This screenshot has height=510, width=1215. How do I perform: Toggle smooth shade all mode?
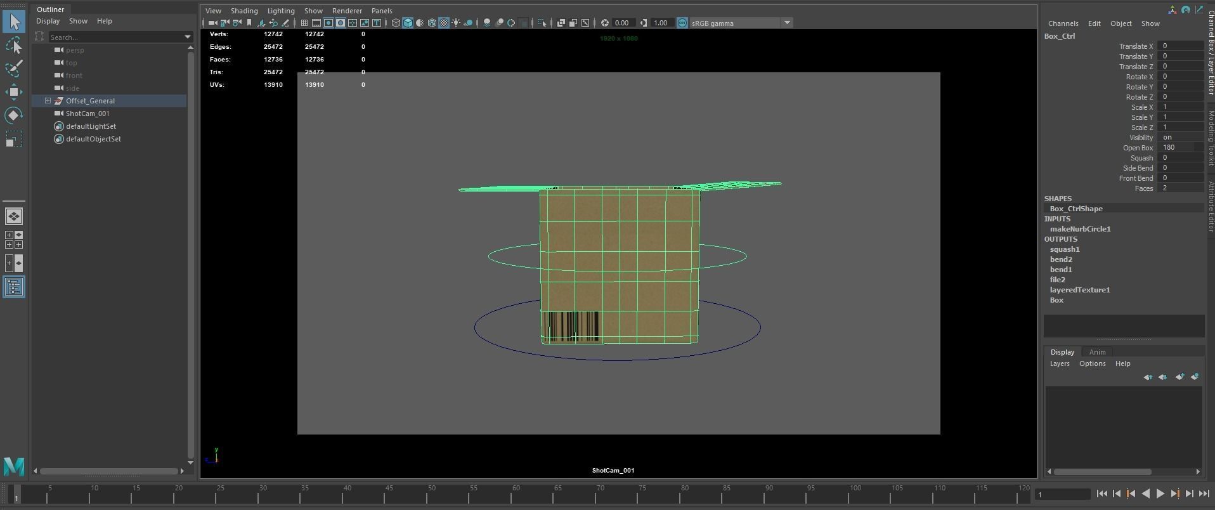click(x=408, y=23)
